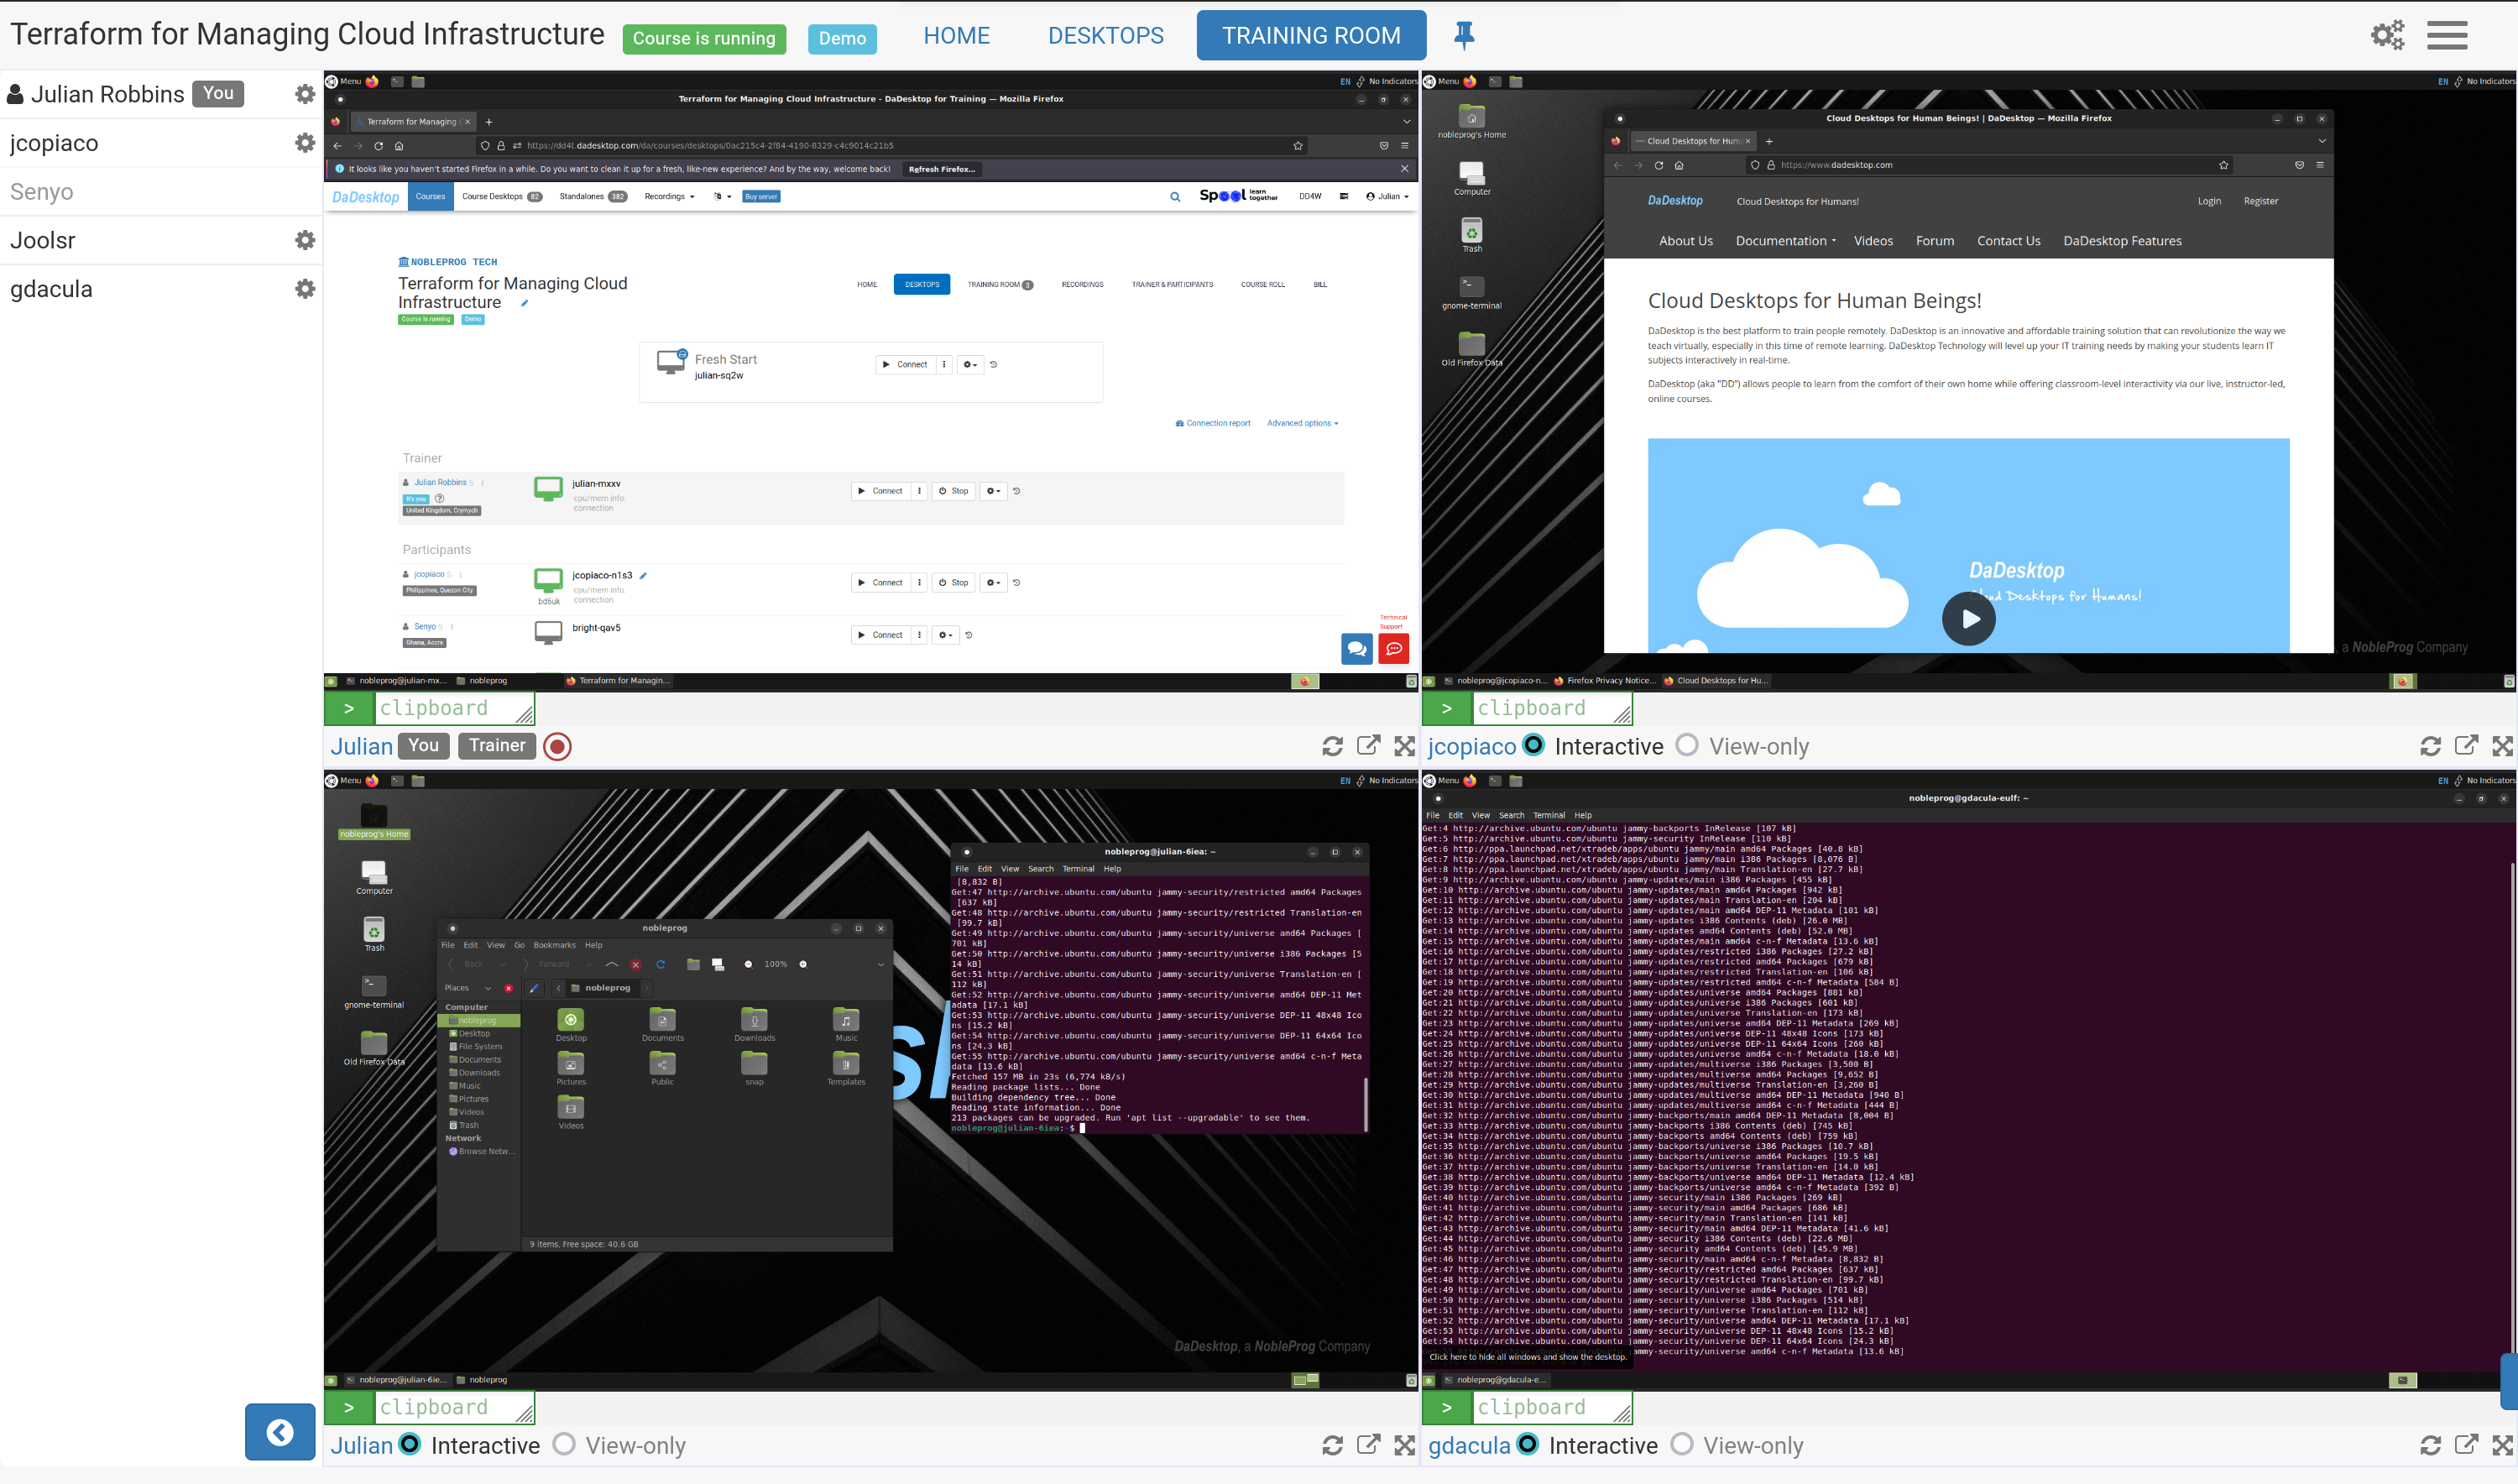Refresh the gdacula desktop panel
The image size is (2518, 1484).
(x=2430, y=1445)
